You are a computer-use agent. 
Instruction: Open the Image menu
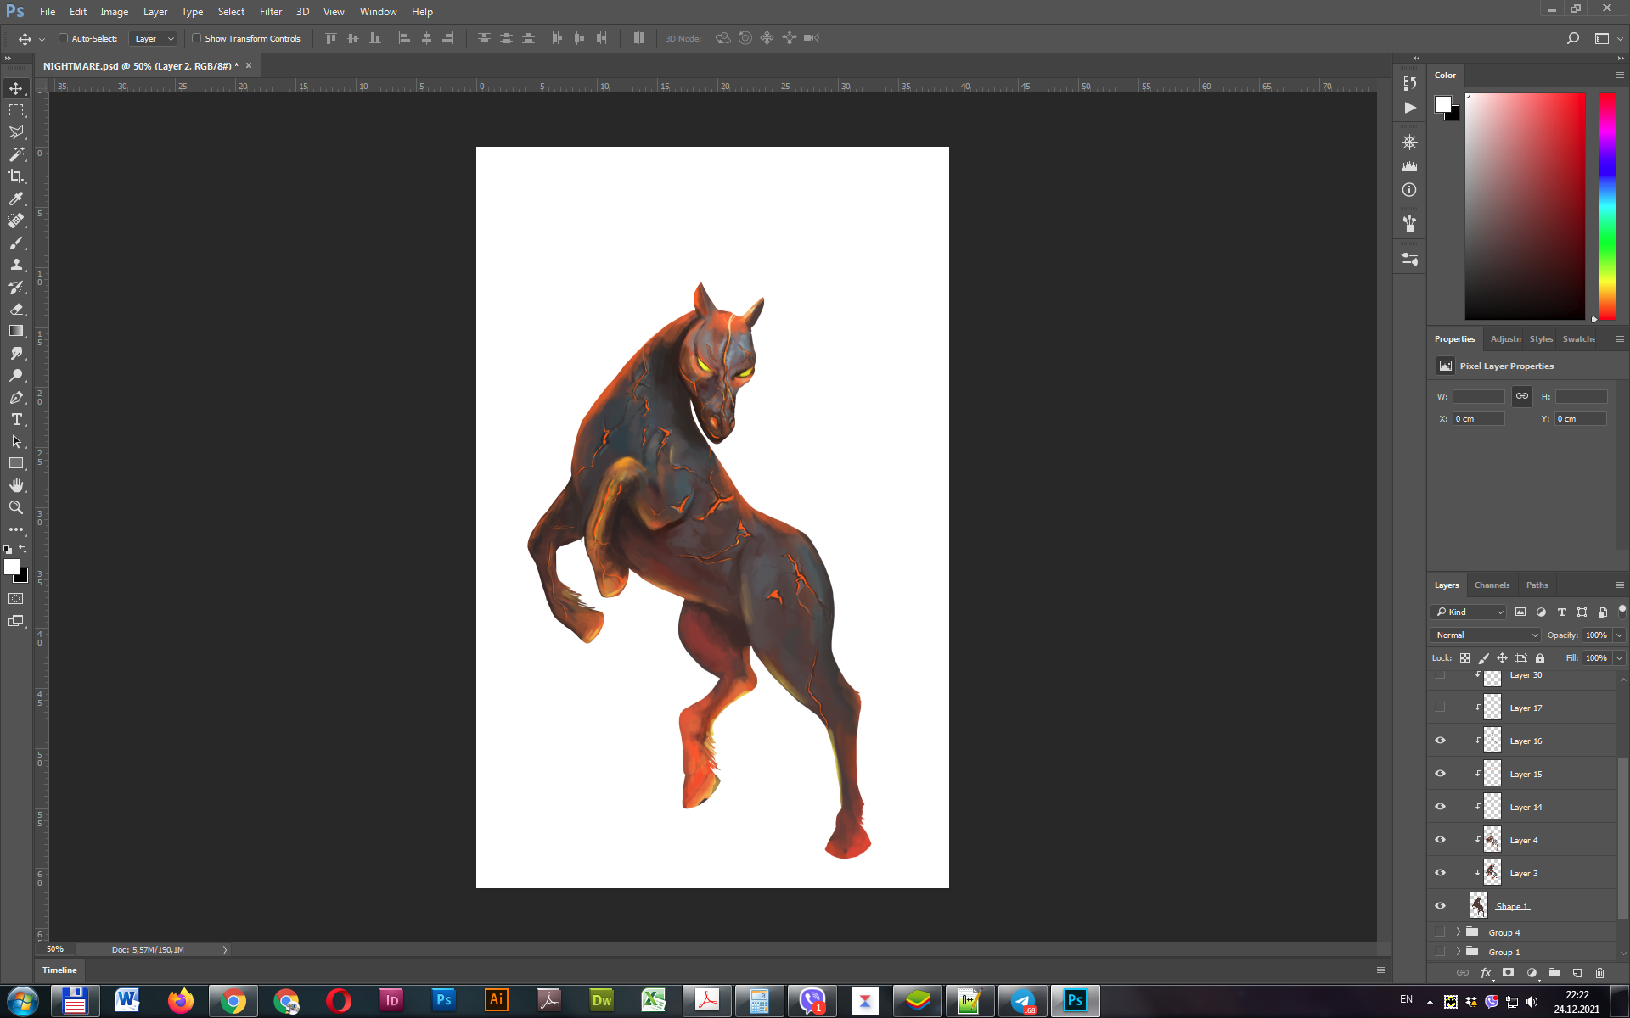click(114, 12)
